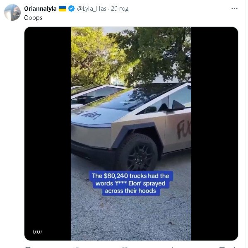This screenshot has width=248, height=248.
Task: Open the three-dot more options menu
Action: [234, 9]
